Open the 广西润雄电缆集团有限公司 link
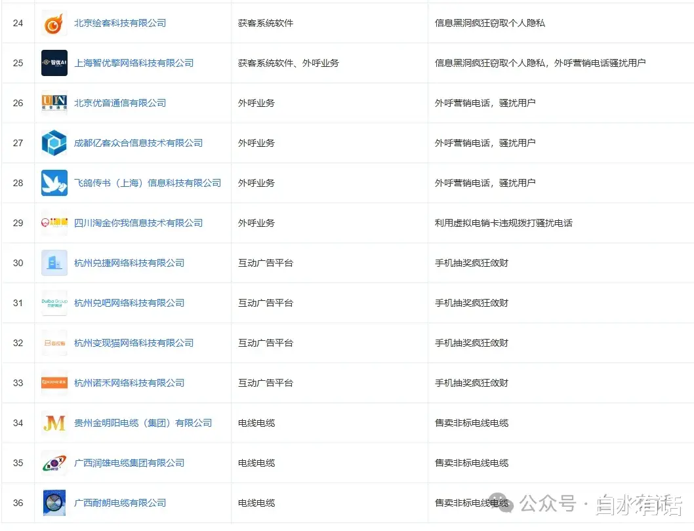Viewport: 694px width, 531px height. point(129,463)
